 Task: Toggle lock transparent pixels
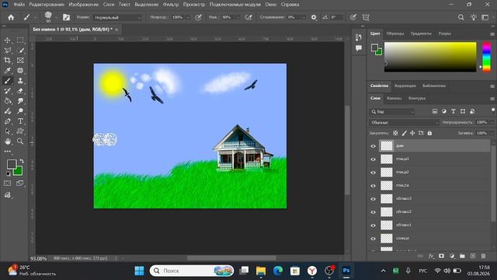coord(395,133)
